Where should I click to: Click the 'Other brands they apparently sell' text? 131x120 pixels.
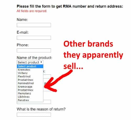(x=93, y=55)
